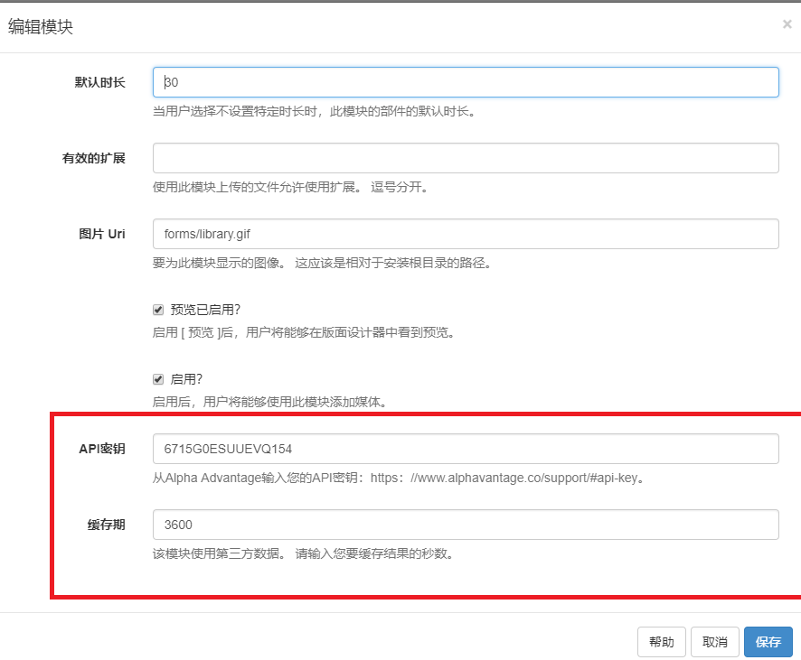801x660 pixels.
Task: Open the 帮助 button
Action: 662,642
